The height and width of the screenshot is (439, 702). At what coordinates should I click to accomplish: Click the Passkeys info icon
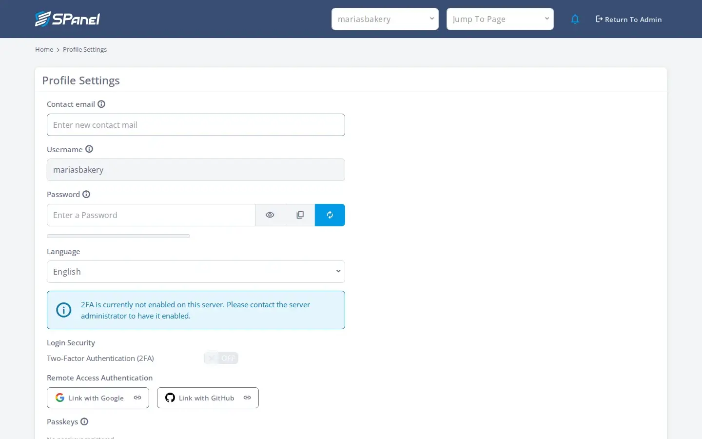[84, 421]
